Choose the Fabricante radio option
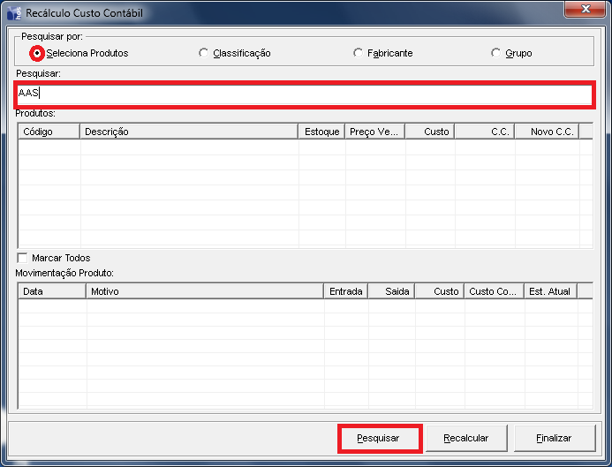This screenshot has height=467, width=612. (358, 53)
